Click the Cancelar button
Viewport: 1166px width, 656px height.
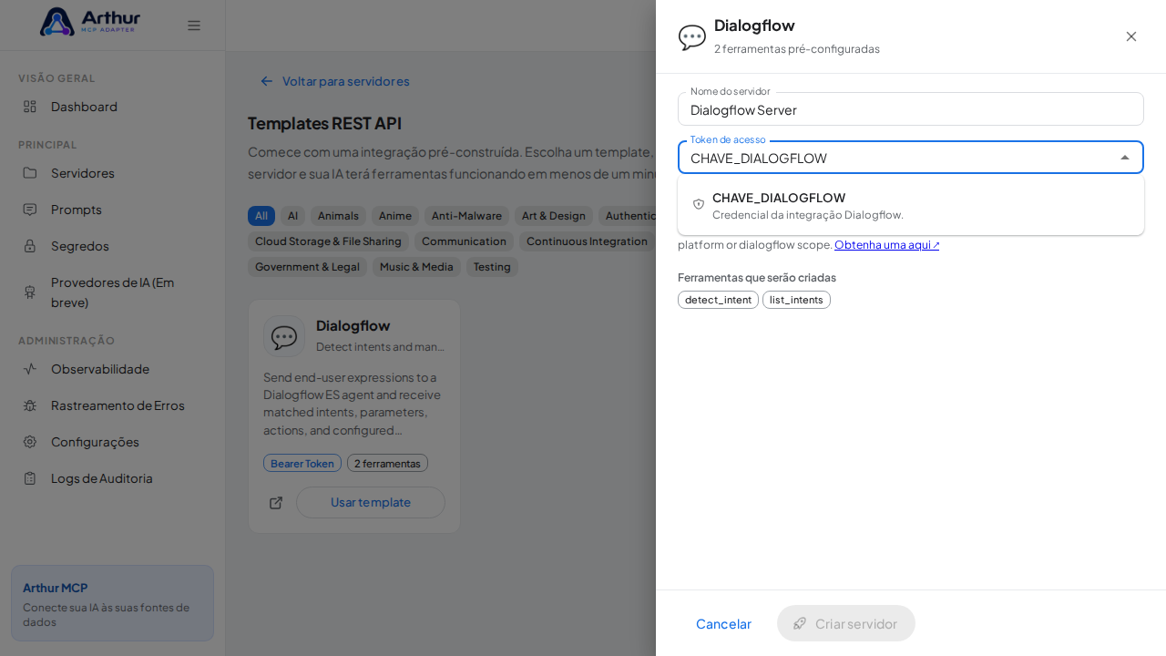723,623
